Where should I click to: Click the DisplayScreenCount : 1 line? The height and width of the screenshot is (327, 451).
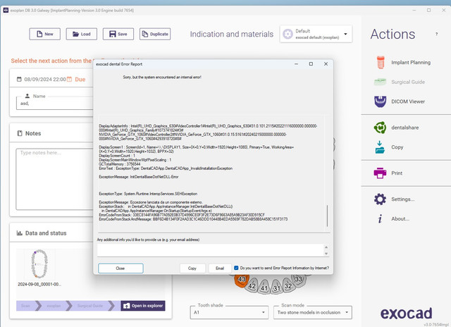point(117,156)
